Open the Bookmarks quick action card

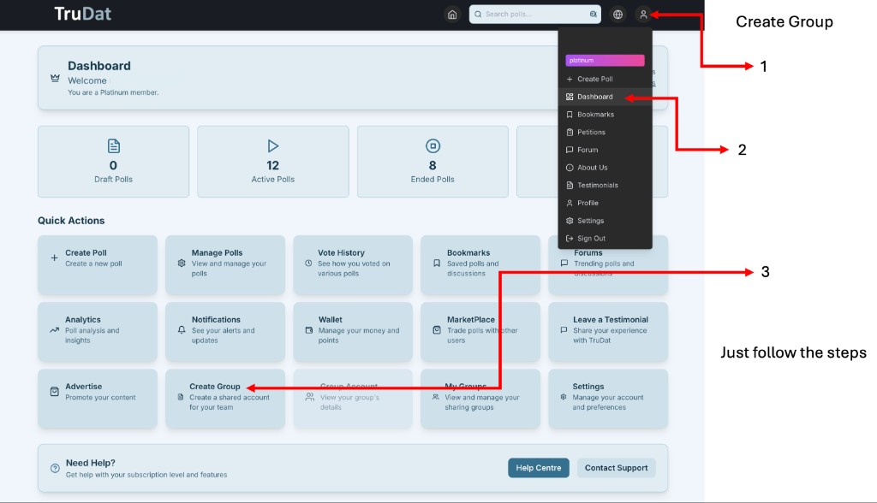480,265
